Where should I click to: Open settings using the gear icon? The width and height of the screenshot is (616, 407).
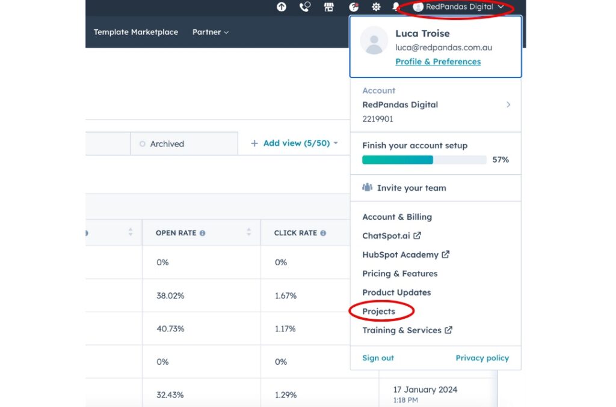click(x=376, y=7)
